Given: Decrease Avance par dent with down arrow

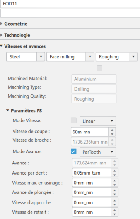Looking at the screenshot, I should 114,175.
